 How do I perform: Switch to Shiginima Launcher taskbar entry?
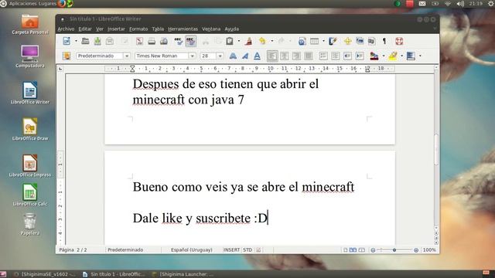click(183, 274)
